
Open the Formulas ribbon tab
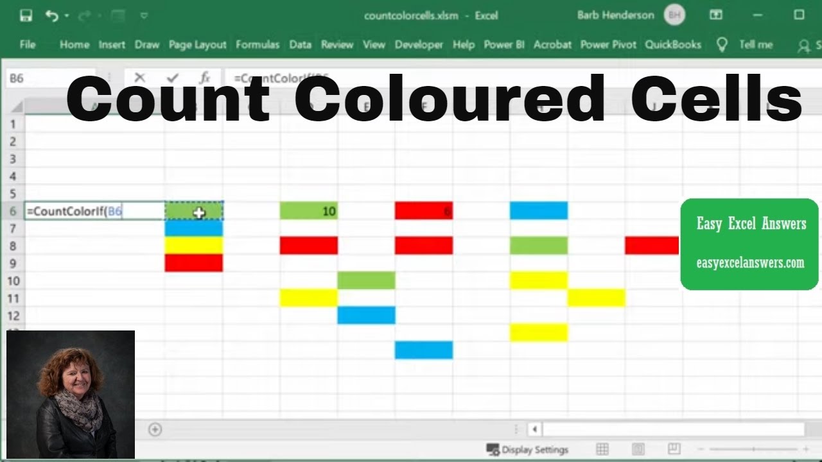(x=258, y=44)
